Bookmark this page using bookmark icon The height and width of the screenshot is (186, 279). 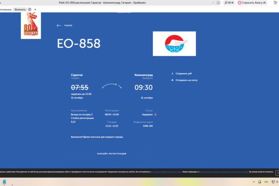click(x=219, y=3)
